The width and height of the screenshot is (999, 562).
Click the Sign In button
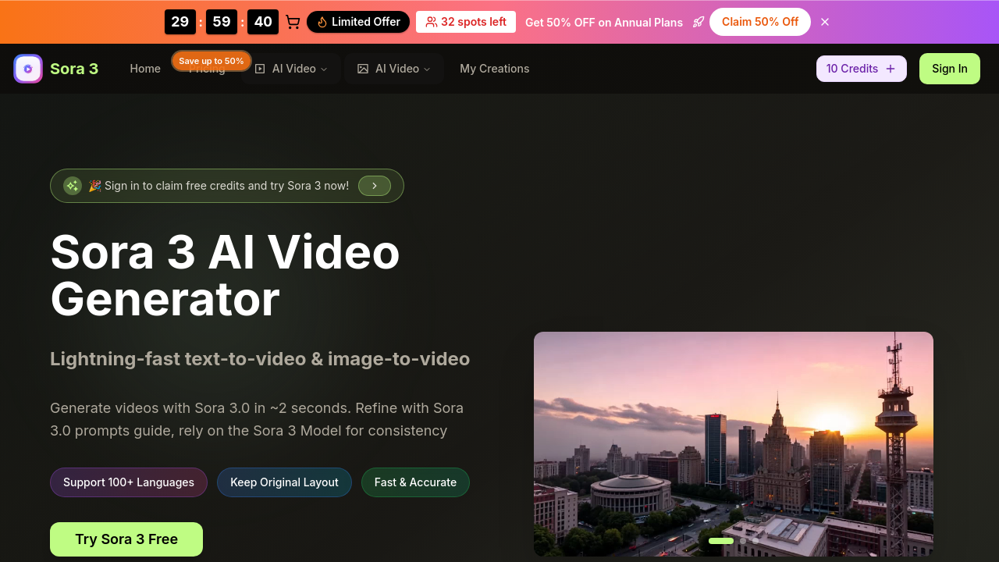[950, 69]
